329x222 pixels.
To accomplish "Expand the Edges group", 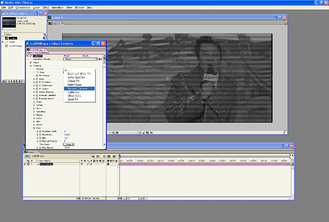I will [34, 115].
